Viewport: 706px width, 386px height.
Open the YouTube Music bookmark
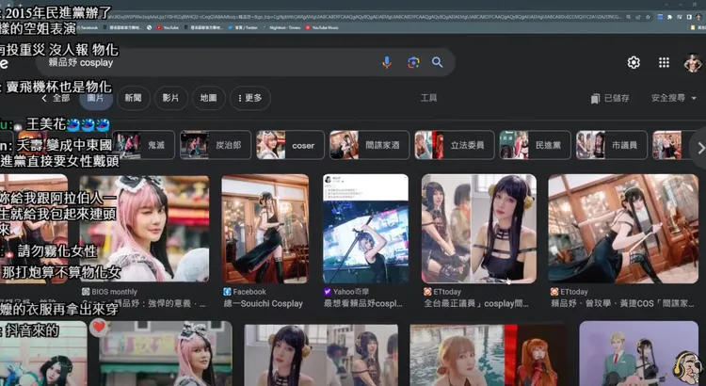[x=322, y=27]
